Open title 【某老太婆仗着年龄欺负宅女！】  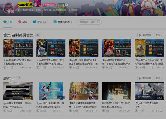(83, 105)
